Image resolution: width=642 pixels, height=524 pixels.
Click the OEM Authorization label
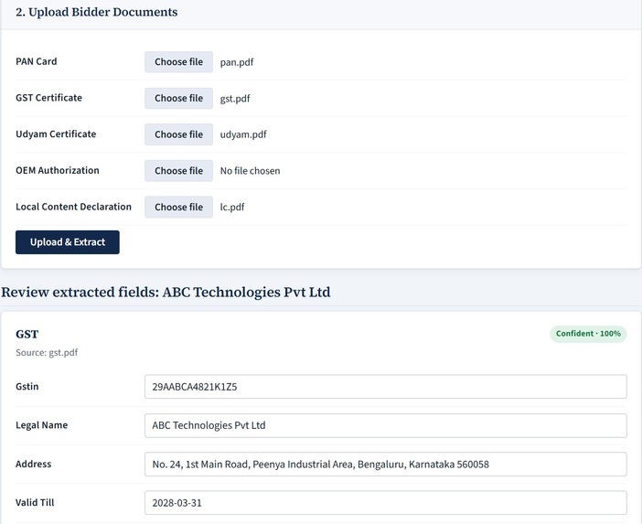pos(58,170)
